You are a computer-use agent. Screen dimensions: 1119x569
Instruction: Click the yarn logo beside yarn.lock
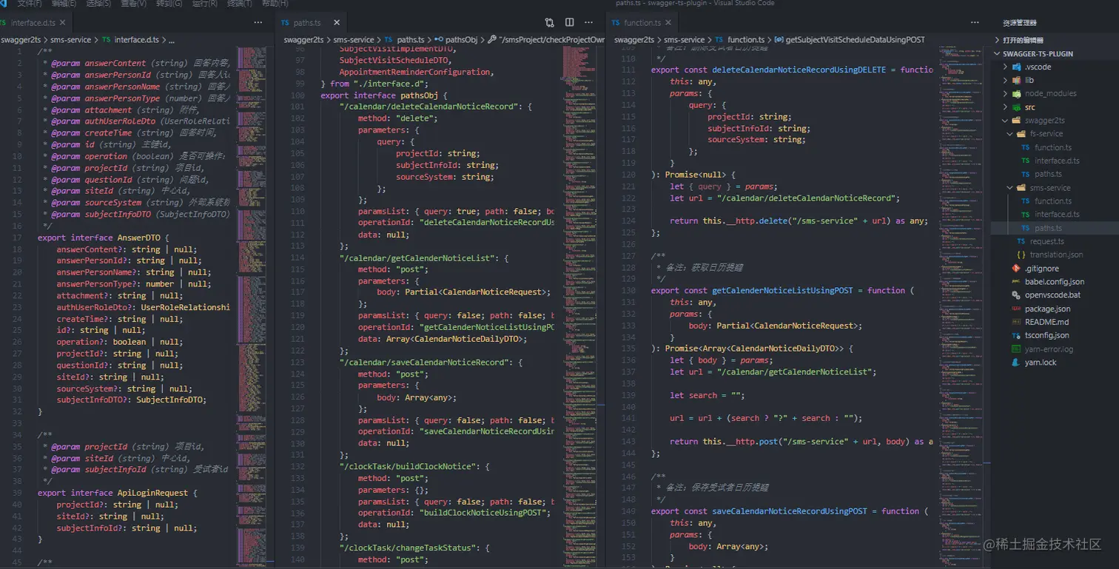click(x=1015, y=362)
